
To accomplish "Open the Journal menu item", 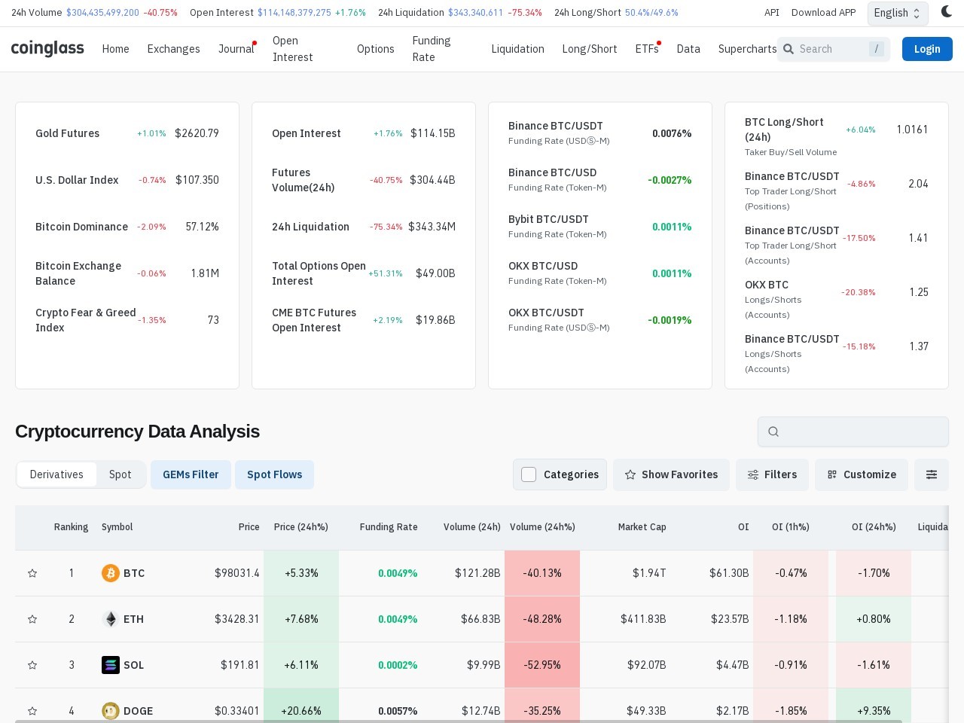I will [x=236, y=49].
